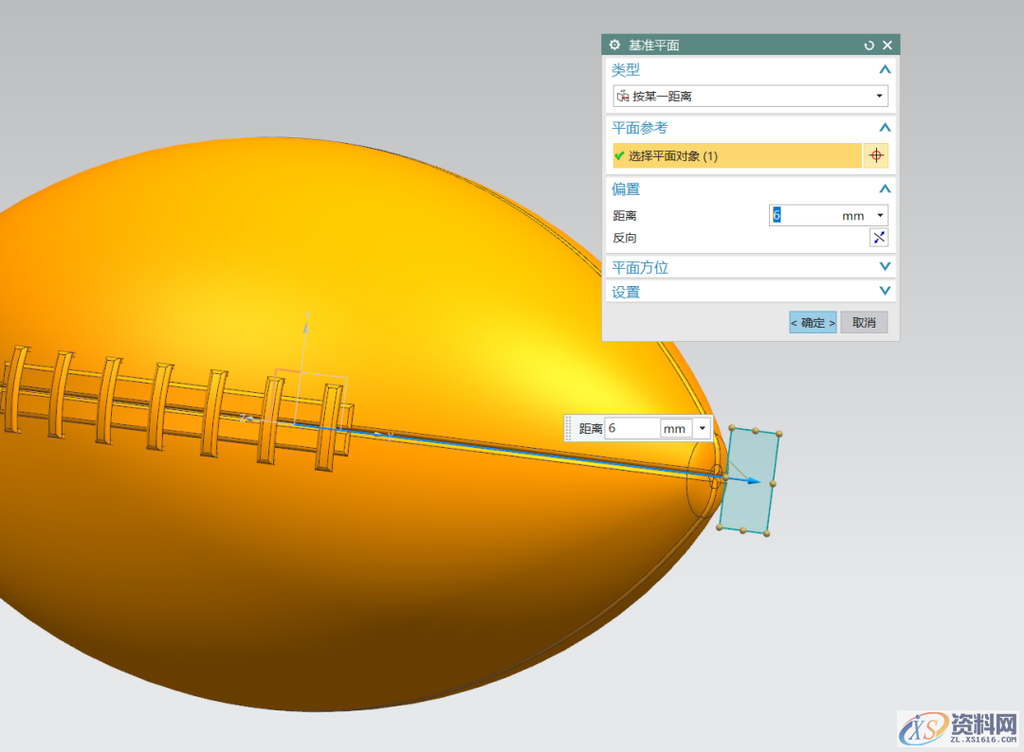The height and width of the screenshot is (752, 1024).
Task: Click the reset icon in the dialog title bar
Action: coord(869,45)
